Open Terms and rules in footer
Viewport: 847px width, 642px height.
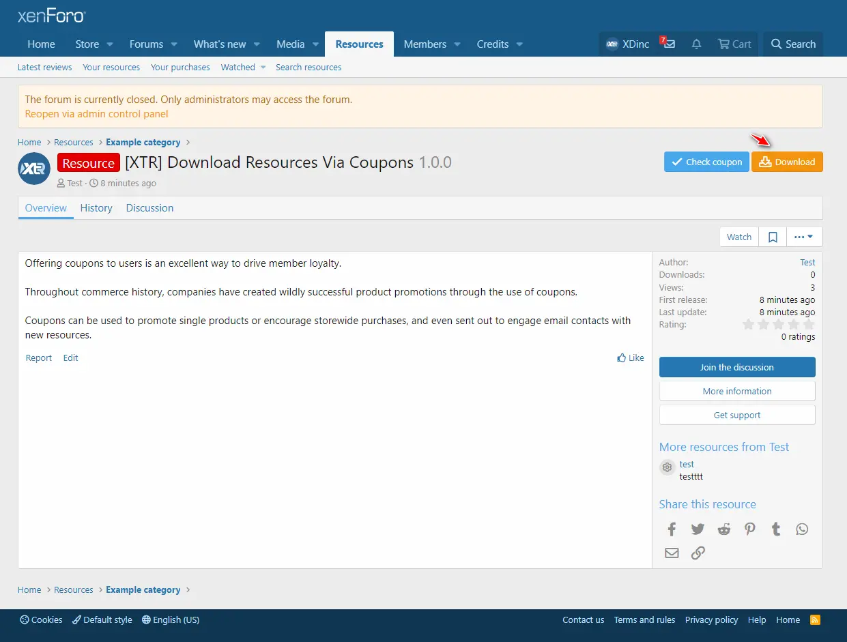tap(644, 619)
